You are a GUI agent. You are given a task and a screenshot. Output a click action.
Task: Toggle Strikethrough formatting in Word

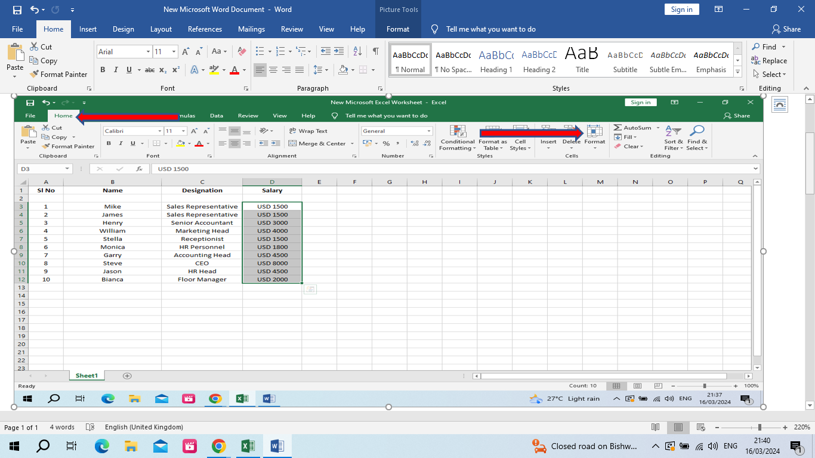point(150,70)
